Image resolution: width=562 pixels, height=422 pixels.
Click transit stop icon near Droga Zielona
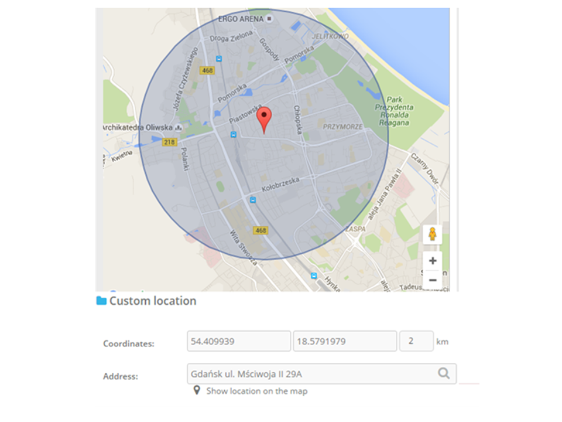(x=218, y=59)
